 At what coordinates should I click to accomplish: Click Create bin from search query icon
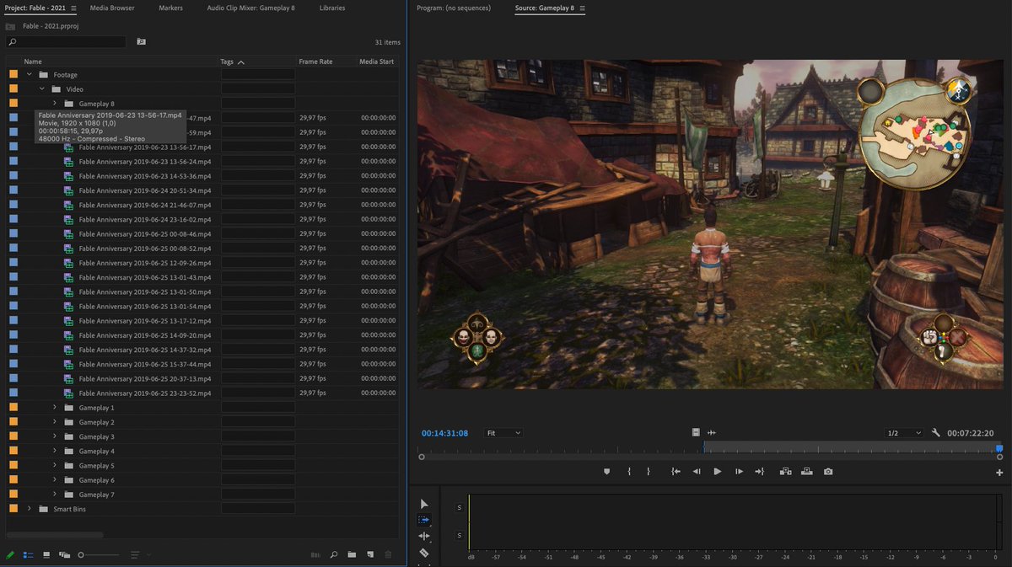(141, 41)
